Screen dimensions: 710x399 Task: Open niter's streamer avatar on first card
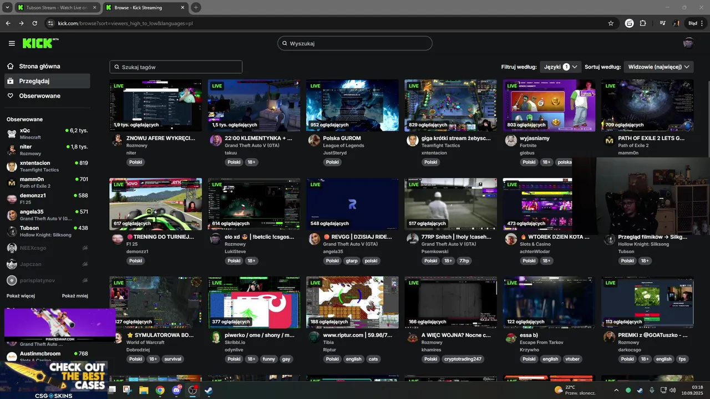[x=117, y=140]
